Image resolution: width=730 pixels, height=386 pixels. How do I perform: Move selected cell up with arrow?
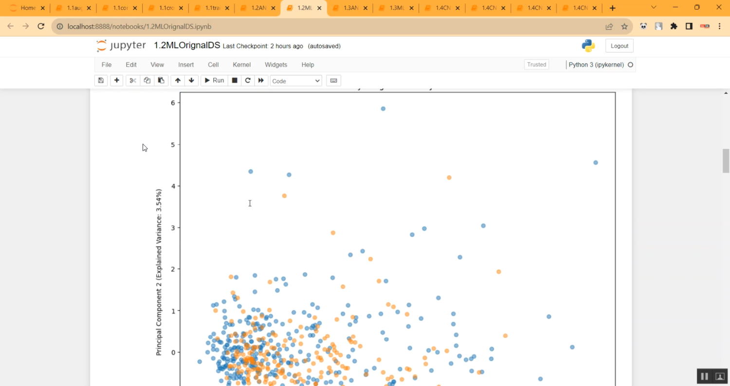pos(178,81)
